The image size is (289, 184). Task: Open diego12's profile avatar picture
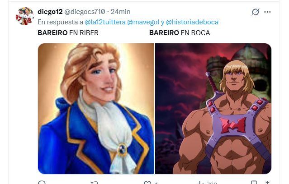click(24, 16)
